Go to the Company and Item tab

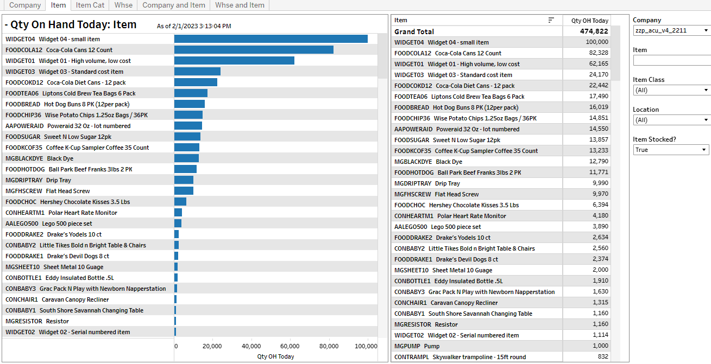click(x=174, y=5)
